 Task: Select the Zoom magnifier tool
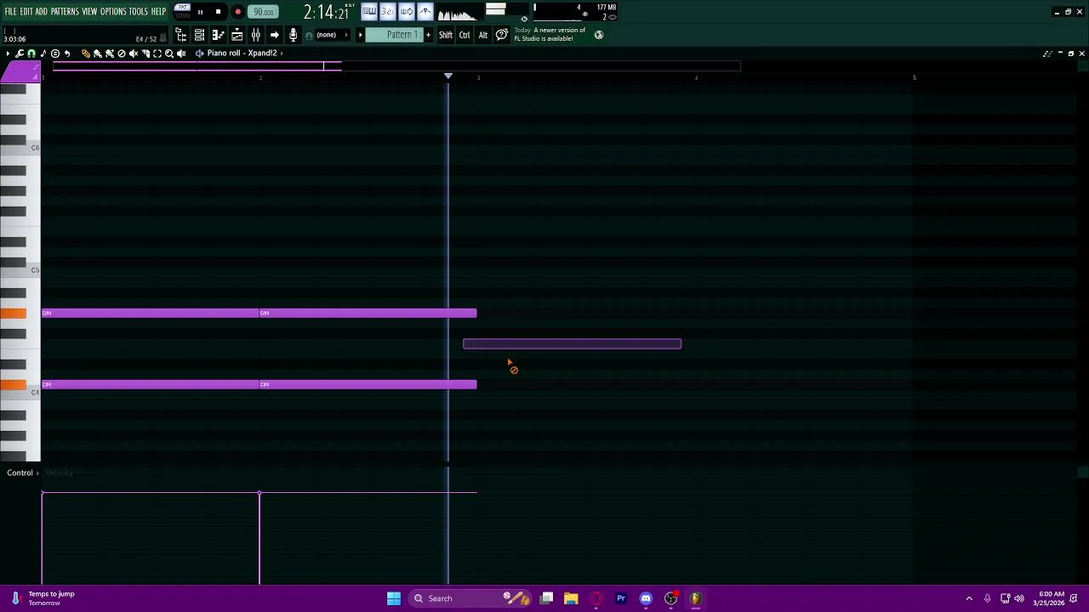pos(169,54)
